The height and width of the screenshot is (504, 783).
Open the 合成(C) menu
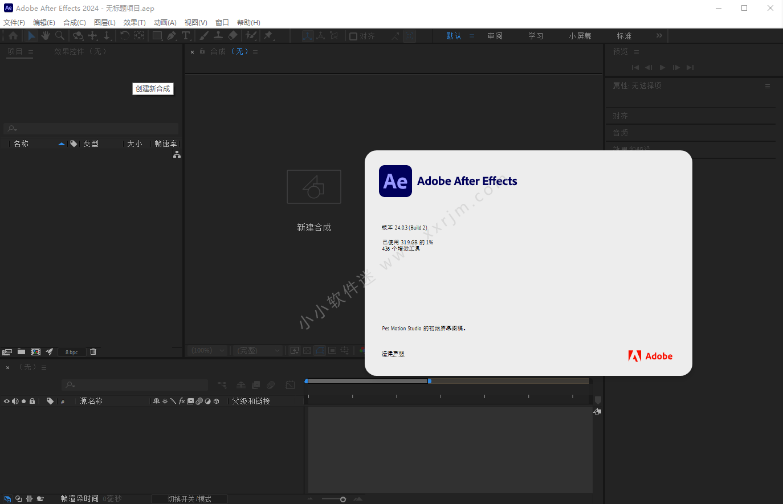pos(75,22)
